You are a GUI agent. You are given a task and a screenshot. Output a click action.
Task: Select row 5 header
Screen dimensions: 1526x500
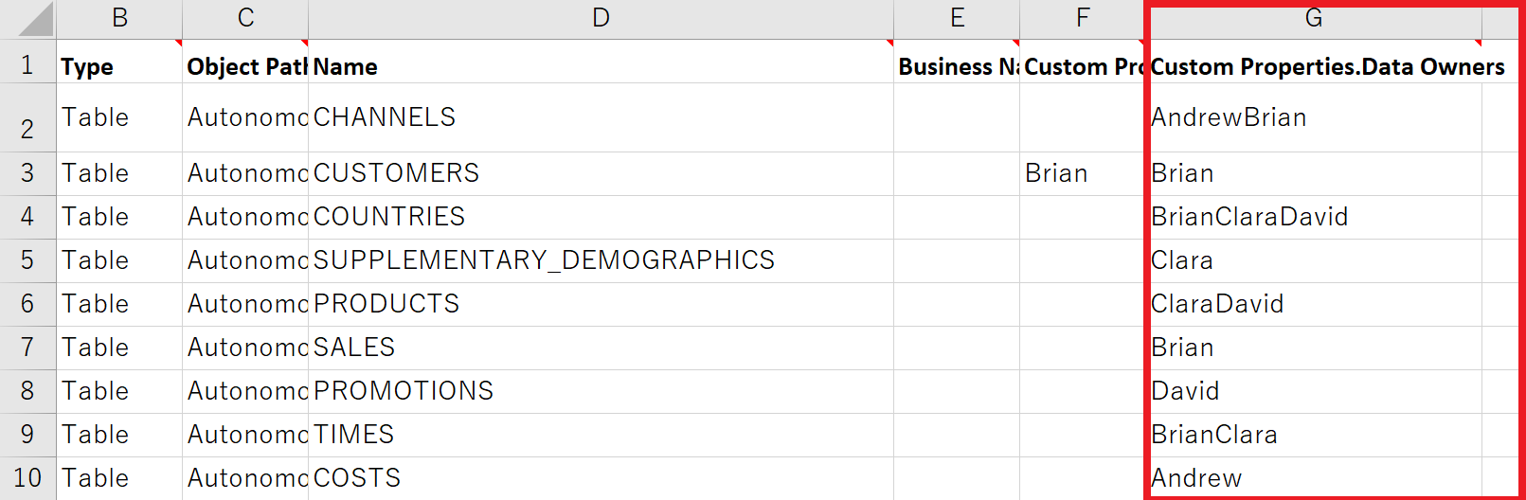click(x=27, y=260)
